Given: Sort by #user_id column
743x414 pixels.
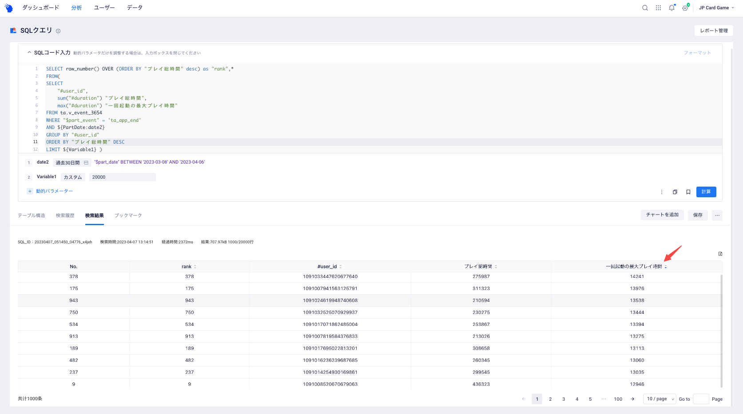Looking at the screenshot, I should (341, 267).
